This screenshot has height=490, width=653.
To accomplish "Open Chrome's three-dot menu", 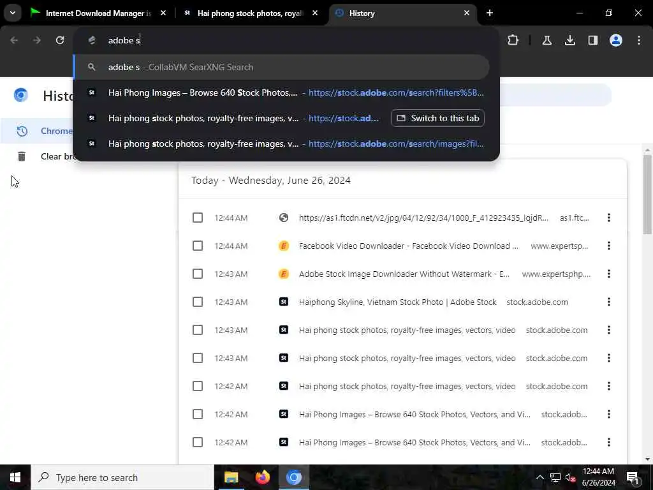I will 639,40.
